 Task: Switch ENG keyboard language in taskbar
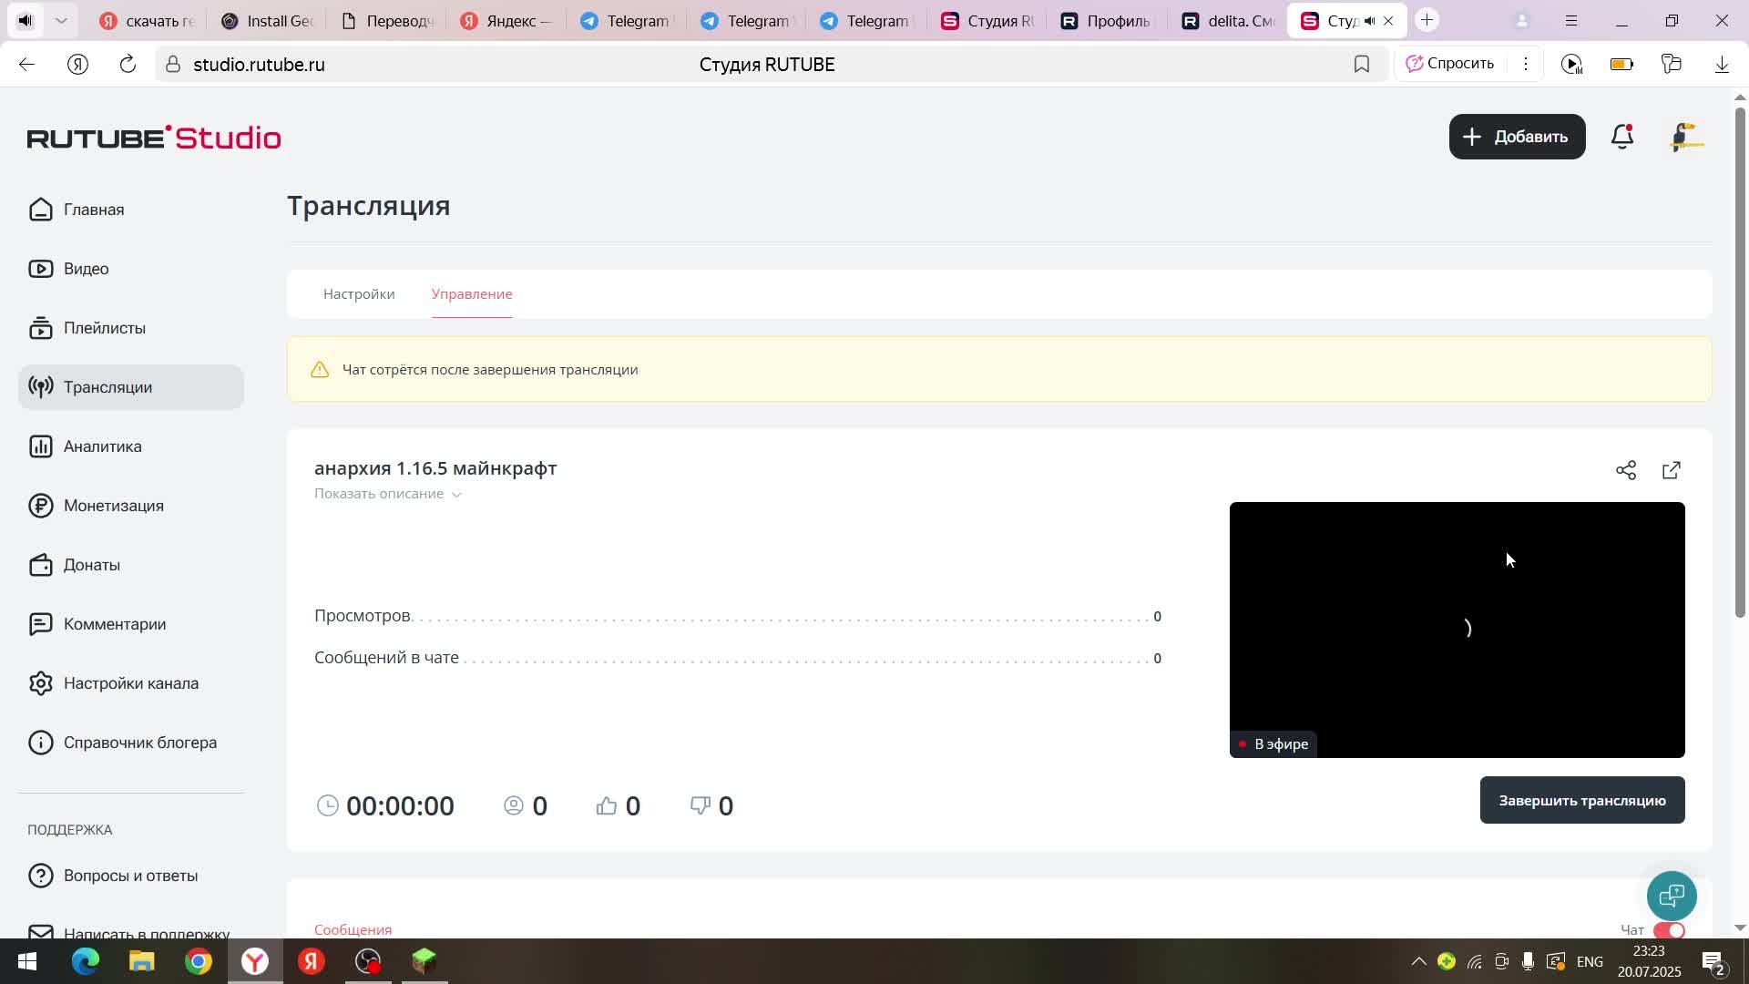[x=1590, y=961]
